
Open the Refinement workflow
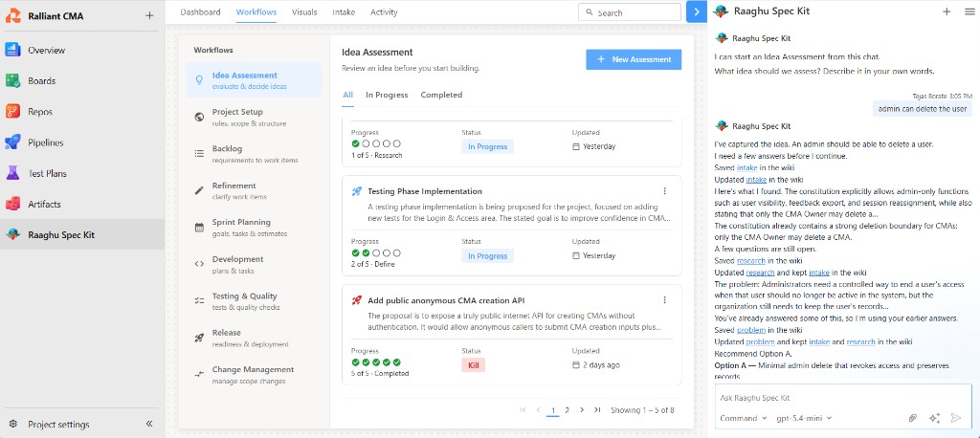(x=254, y=190)
